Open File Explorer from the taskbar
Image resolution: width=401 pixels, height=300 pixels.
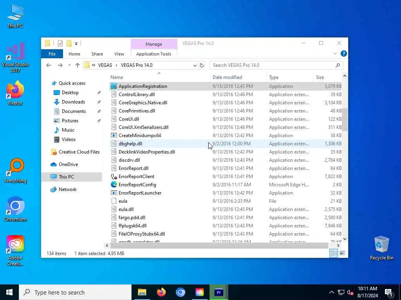142,292
